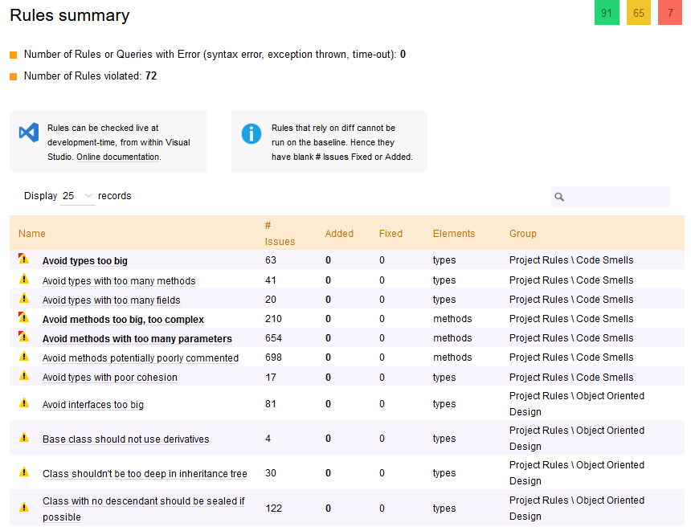
Task: Click warning icon beside Avoid interfaces too big
Action: pyautogui.click(x=24, y=402)
